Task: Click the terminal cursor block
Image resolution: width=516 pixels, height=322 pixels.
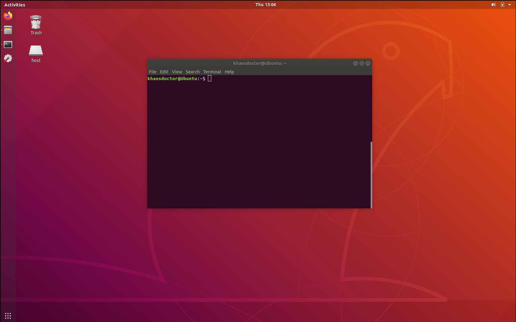Action: pos(210,79)
